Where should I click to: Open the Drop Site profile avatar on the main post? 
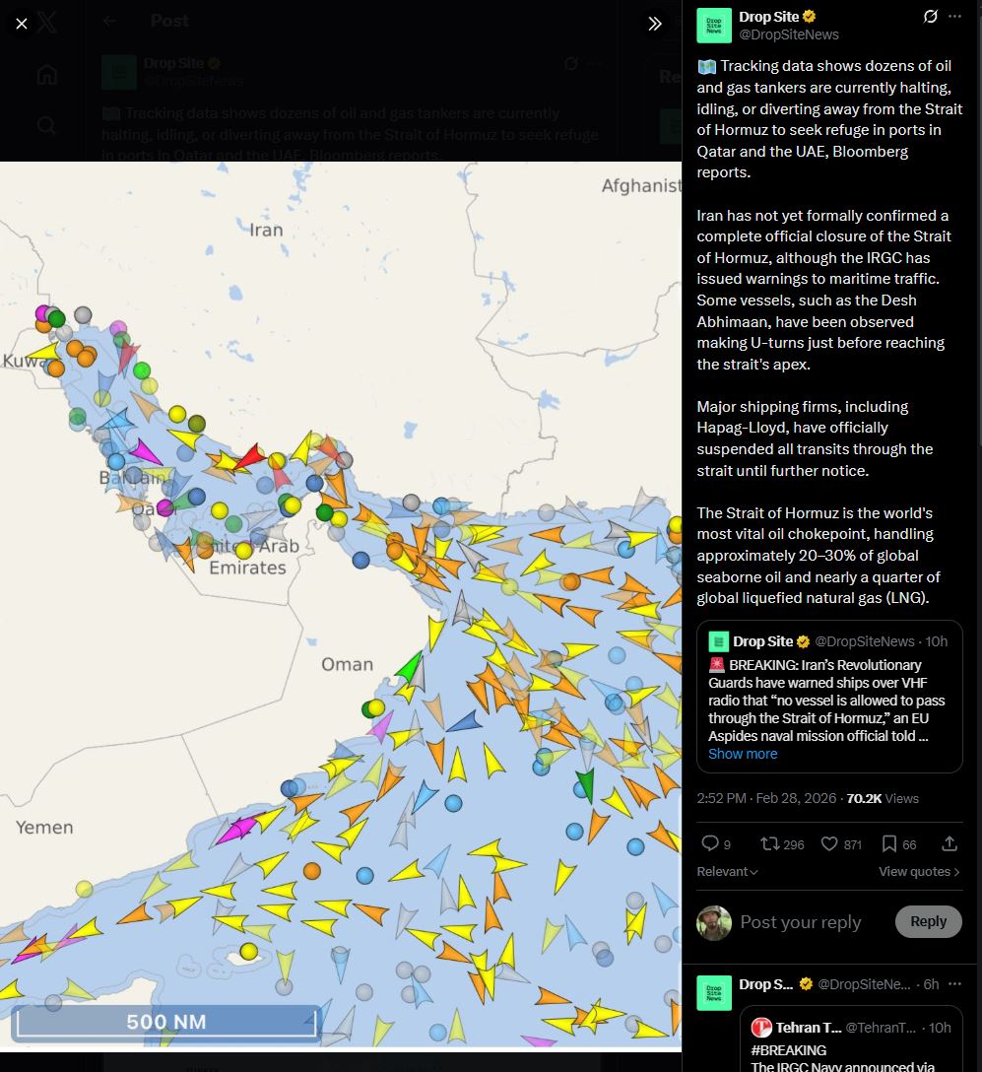(713, 26)
